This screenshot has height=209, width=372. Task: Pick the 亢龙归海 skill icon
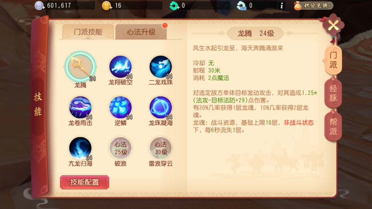[x=80, y=148]
